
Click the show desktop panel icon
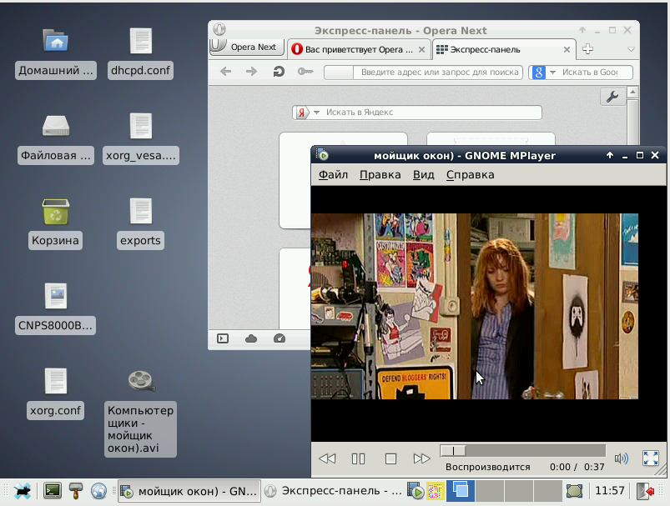coord(574,491)
